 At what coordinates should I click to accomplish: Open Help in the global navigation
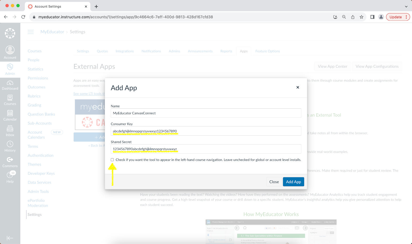[x=10, y=178]
